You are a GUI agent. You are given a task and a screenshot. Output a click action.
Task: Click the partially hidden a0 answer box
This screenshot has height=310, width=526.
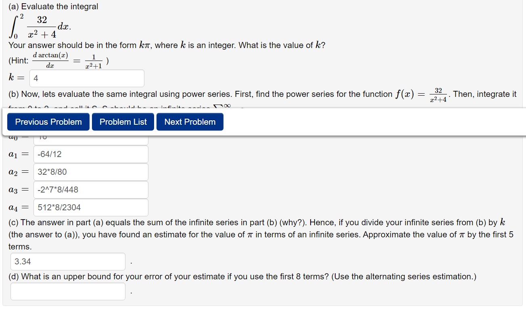[91, 137]
